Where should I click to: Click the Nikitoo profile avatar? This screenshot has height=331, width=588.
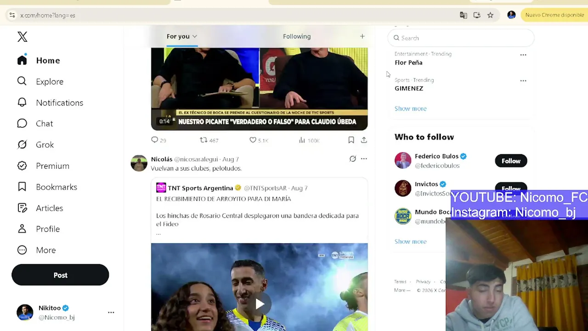[x=25, y=312]
